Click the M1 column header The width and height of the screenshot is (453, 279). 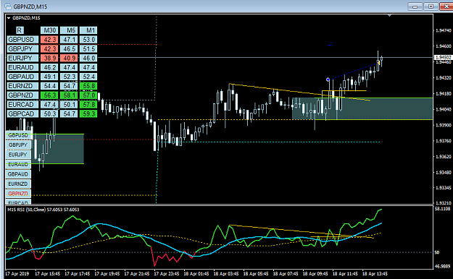pos(88,30)
